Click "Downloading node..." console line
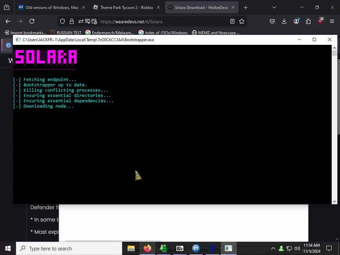Viewport: 340px width, 255px height. (48, 106)
